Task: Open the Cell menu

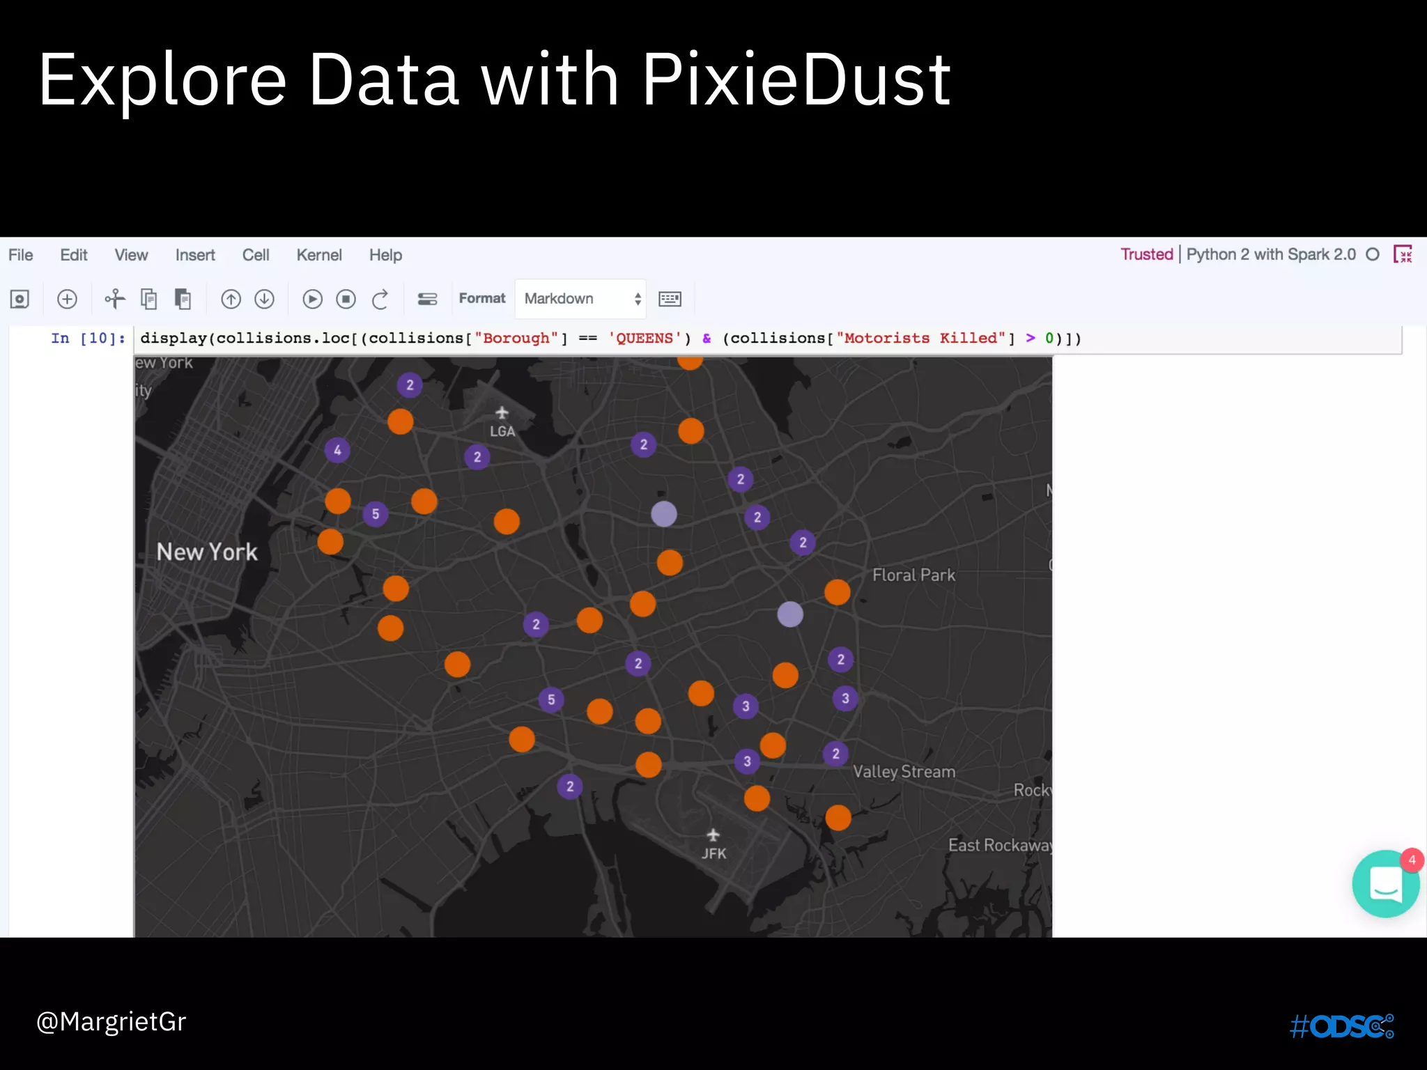Action: 256,255
